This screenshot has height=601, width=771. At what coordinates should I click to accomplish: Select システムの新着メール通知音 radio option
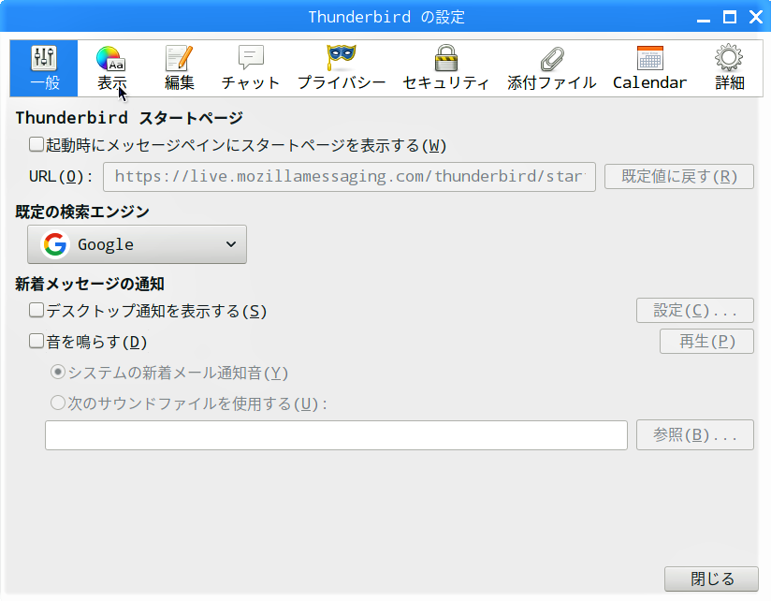point(58,372)
